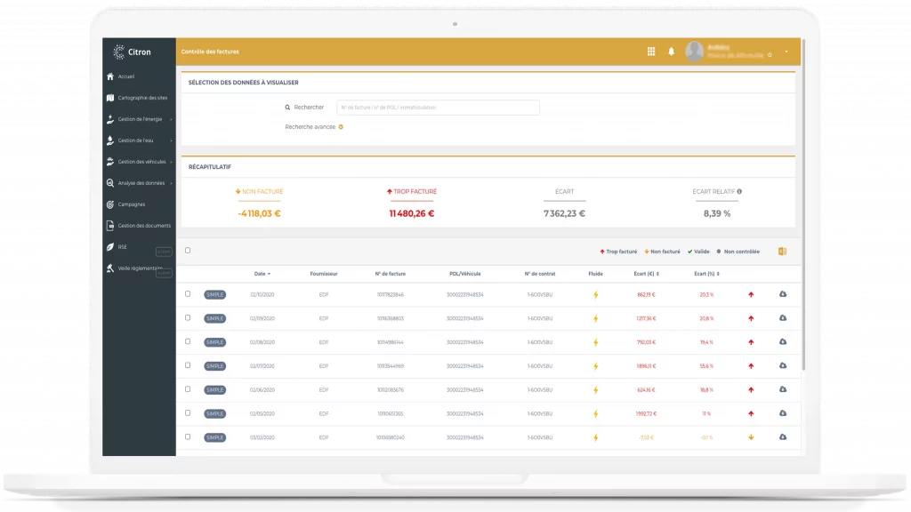
Task: Download the 02/10/2020 invoice via cloud icon
Action: (x=783, y=294)
